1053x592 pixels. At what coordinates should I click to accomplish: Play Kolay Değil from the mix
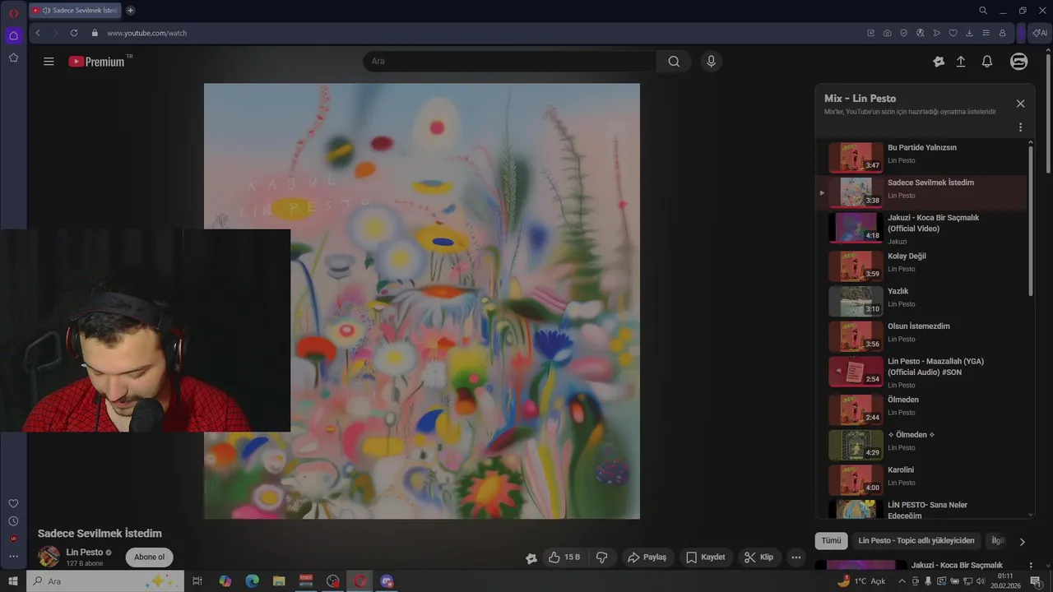coord(921,266)
